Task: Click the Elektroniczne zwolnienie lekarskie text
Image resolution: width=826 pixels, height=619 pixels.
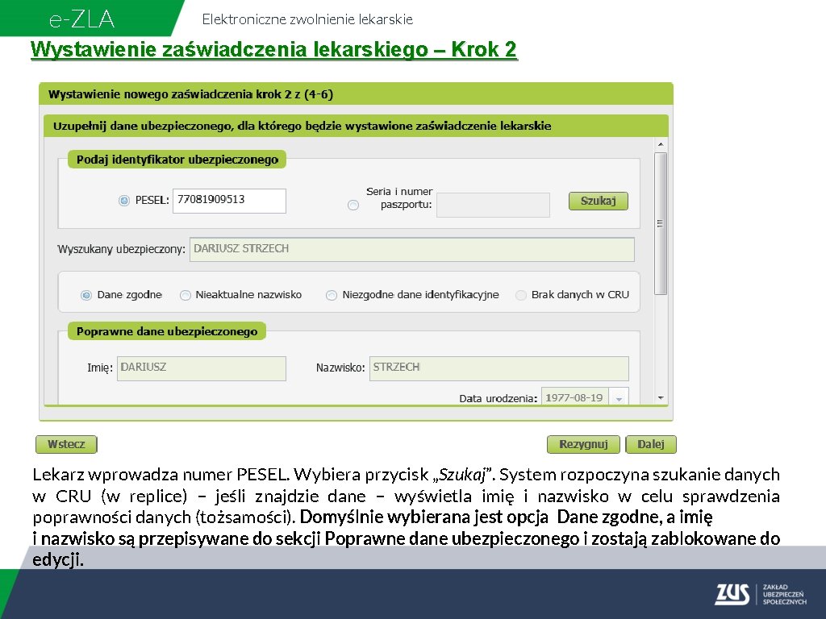Action: (307, 19)
